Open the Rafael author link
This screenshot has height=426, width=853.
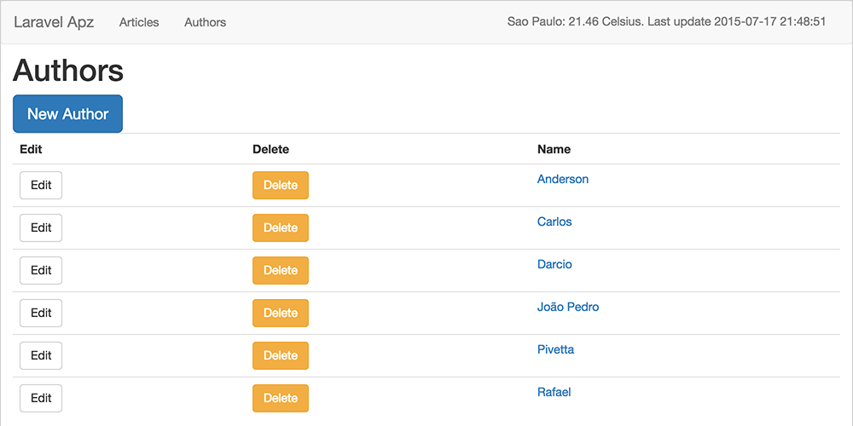coord(554,392)
